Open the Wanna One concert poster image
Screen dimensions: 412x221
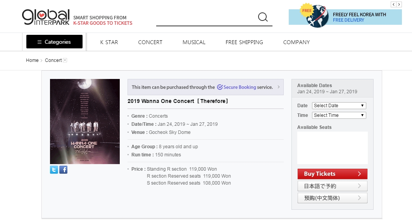coord(85,122)
